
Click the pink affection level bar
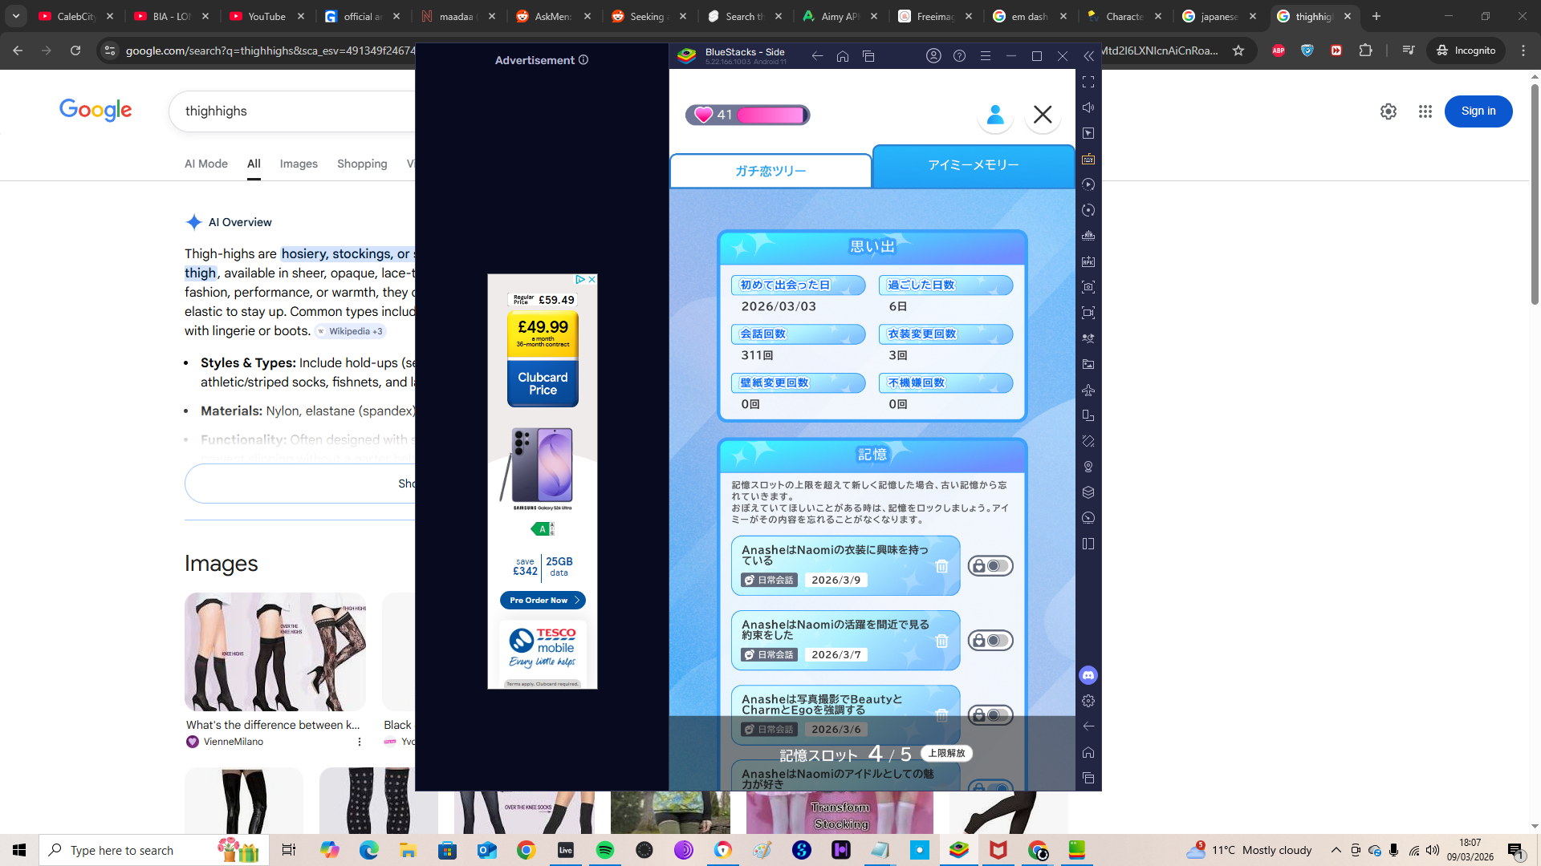(x=770, y=115)
